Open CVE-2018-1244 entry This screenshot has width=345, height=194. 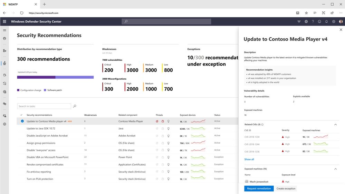pyautogui.click(x=252, y=144)
